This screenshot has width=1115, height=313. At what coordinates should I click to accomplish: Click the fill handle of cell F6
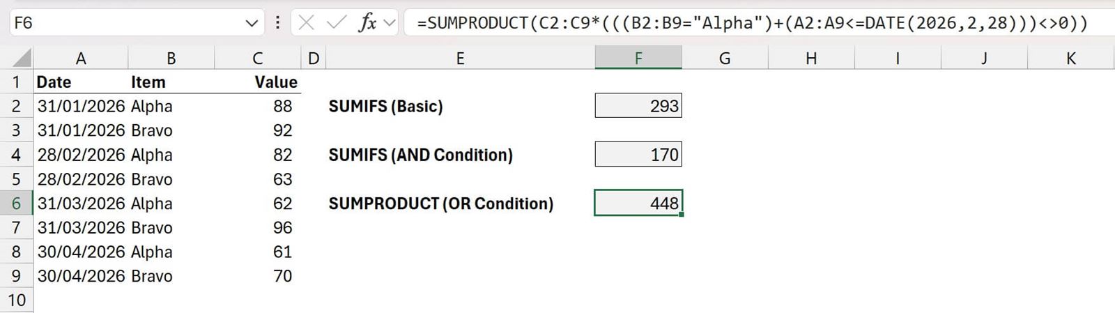point(681,214)
